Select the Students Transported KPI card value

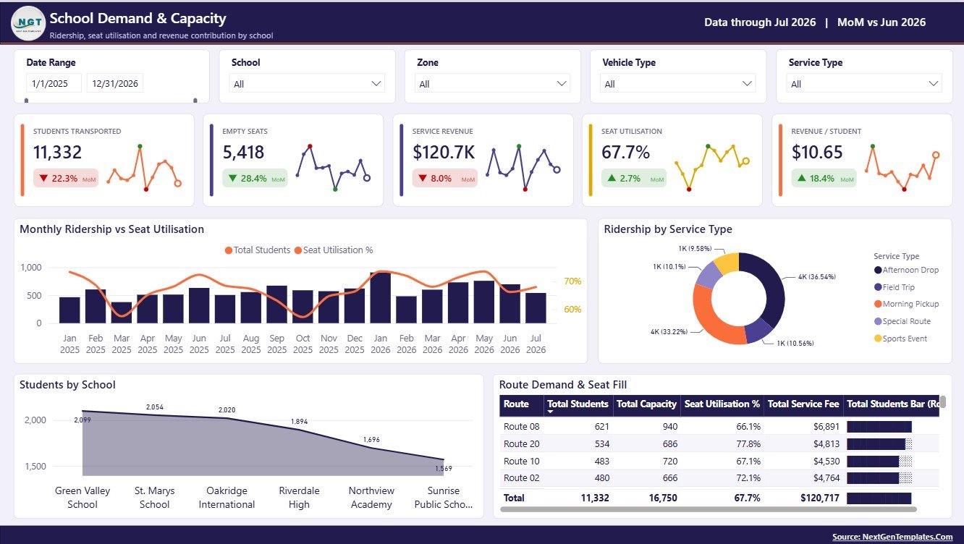[57, 153]
